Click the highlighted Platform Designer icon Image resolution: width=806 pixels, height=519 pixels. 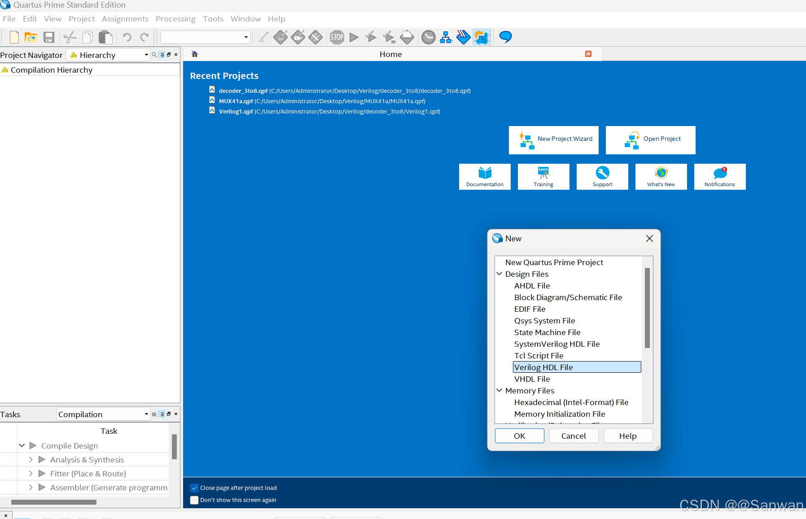(481, 37)
